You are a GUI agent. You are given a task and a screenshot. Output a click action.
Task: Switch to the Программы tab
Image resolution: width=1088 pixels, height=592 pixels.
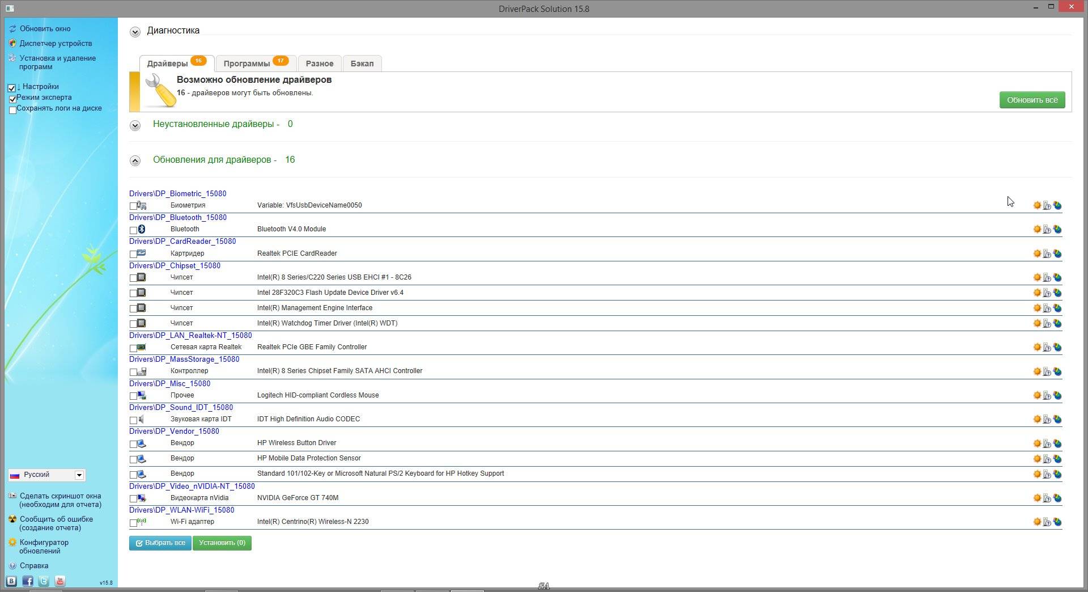tap(256, 64)
